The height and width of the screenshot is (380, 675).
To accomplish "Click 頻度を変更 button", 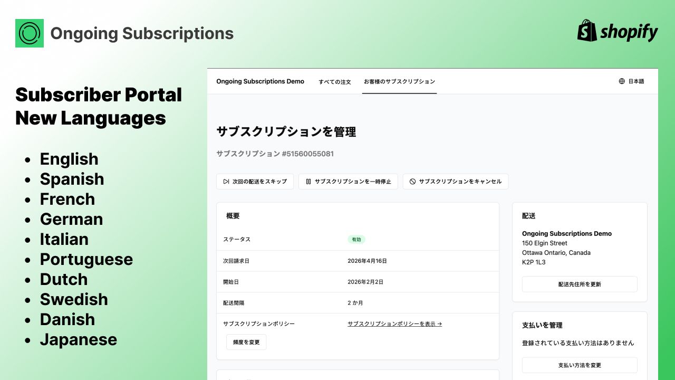I will click(x=246, y=342).
